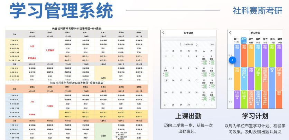Open Monday's yellow 学校的课 block
This screenshot has width=289, height=140.
(237, 79)
